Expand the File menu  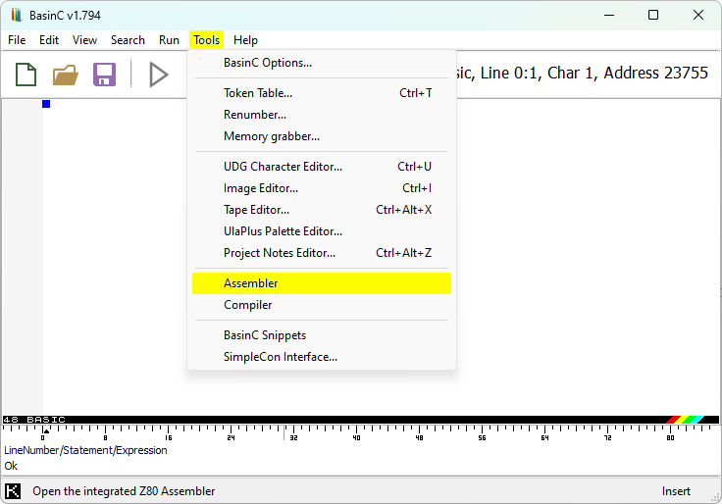pyautogui.click(x=17, y=40)
